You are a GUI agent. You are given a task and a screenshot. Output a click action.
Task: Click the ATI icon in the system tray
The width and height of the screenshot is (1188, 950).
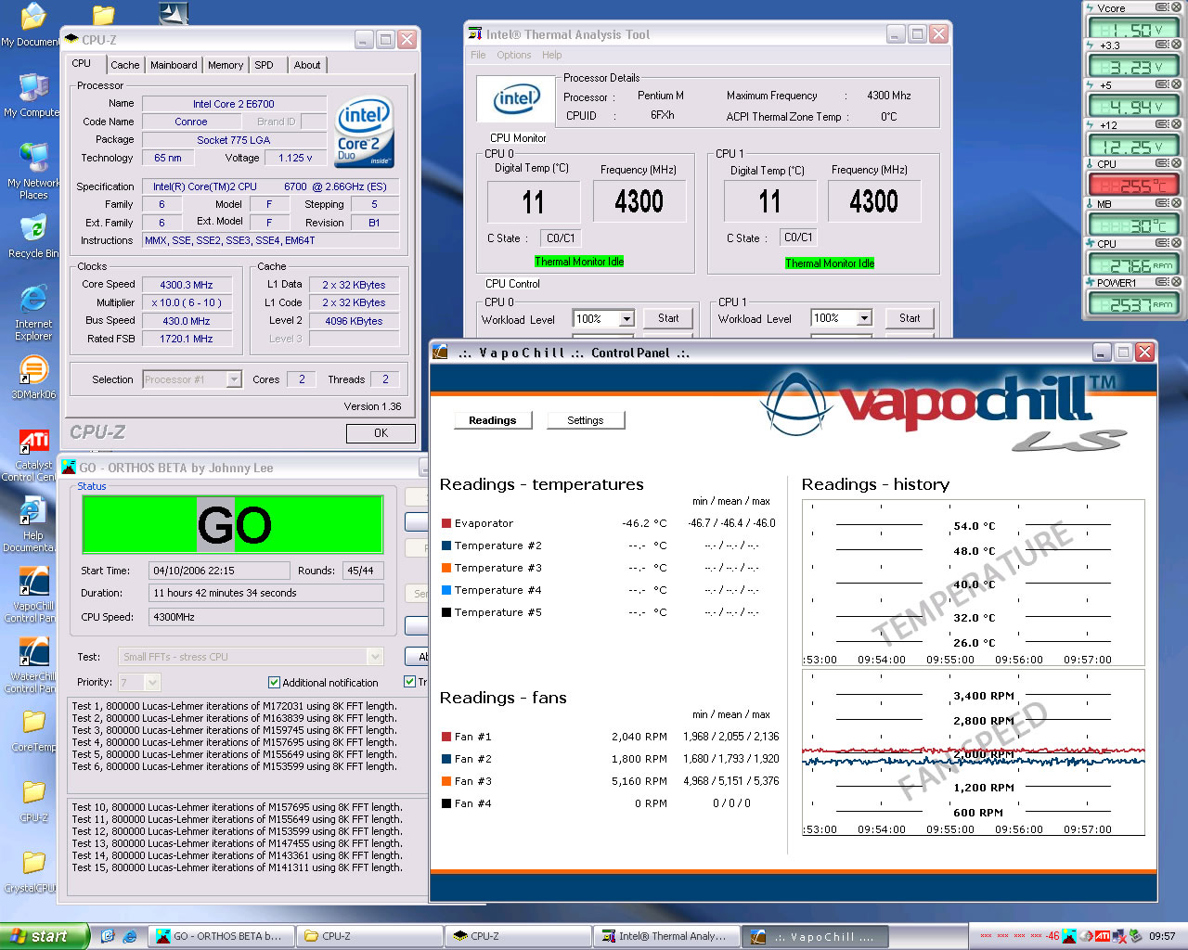(1102, 936)
